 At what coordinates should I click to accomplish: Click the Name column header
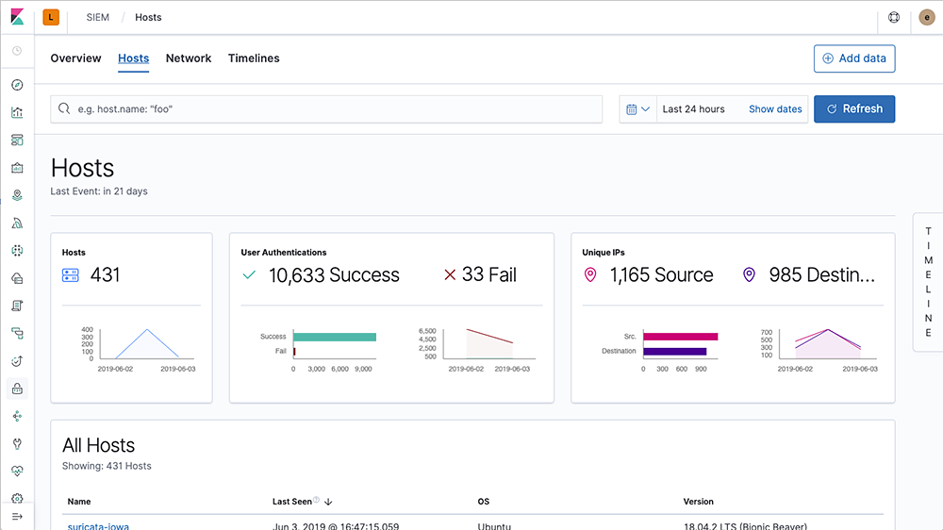tap(79, 501)
